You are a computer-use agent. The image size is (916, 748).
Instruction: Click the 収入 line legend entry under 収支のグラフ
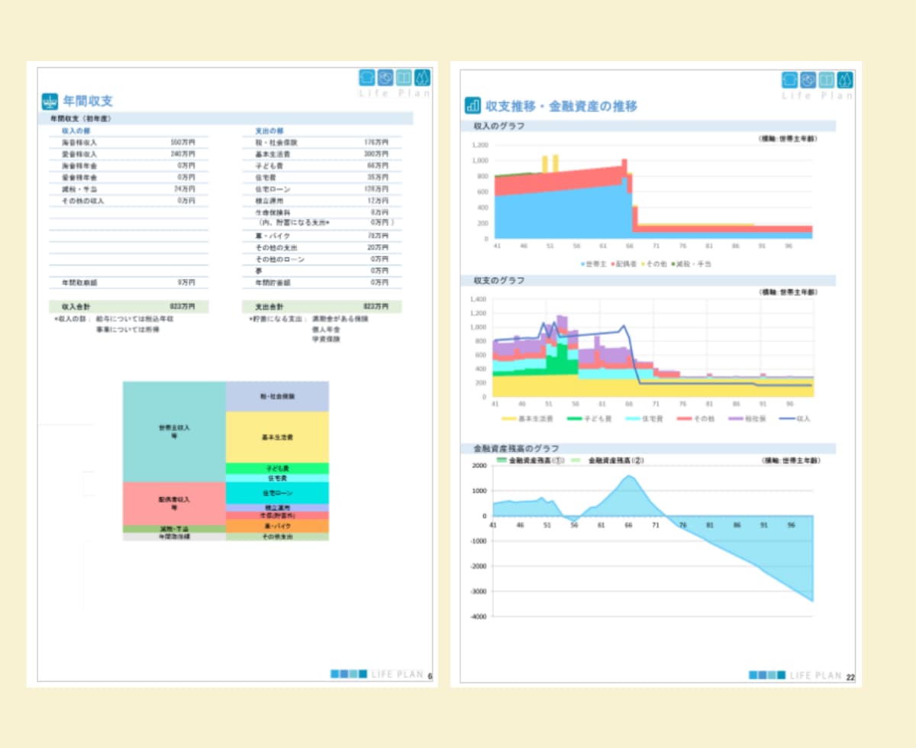pyautogui.click(x=795, y=418)
